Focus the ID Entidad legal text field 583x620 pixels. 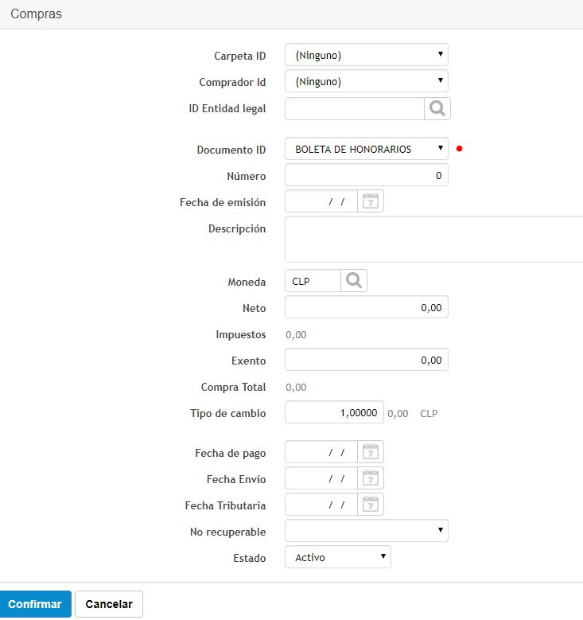[355, 109]
